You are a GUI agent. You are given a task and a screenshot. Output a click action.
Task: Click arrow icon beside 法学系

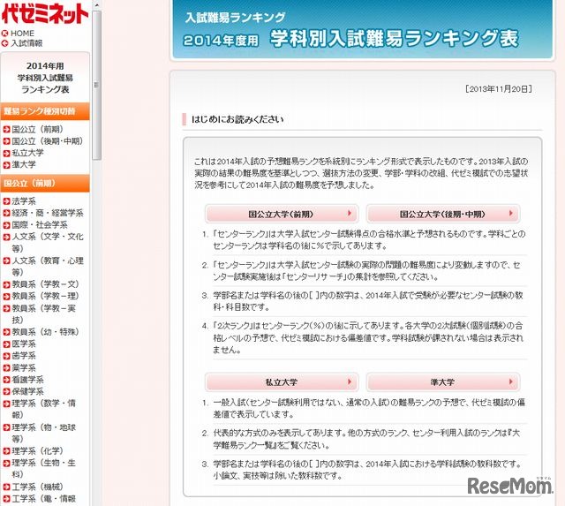(x=6, y=201)
